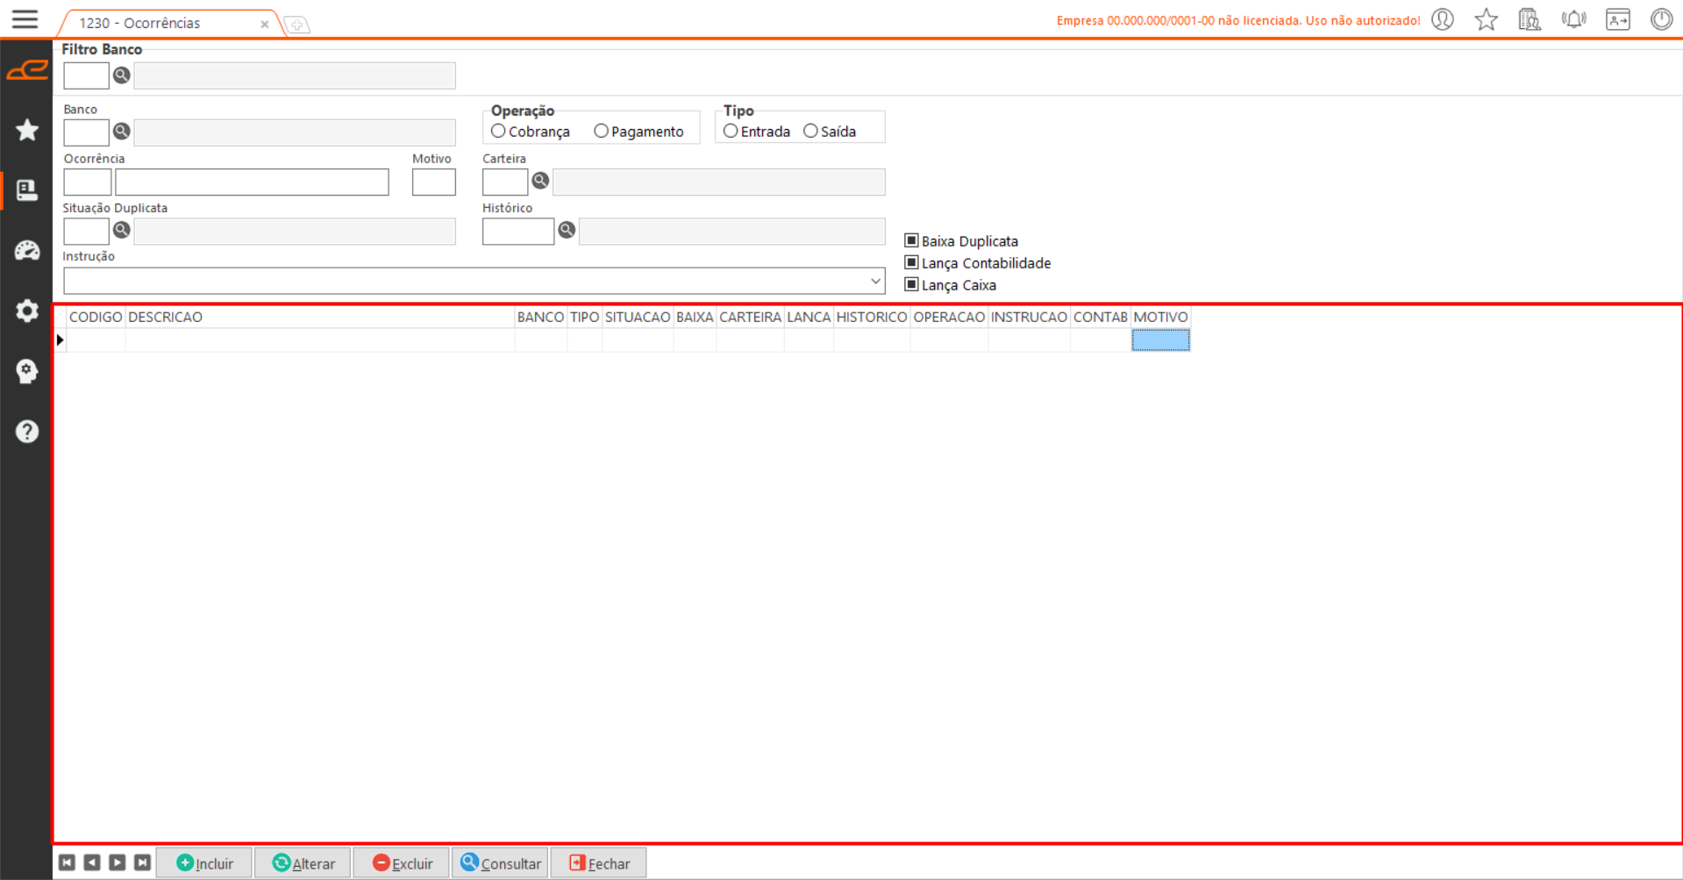The image size is (1683, 880).
Task: Click the Ocorrência description input field
Action: (x=252, y=182)
